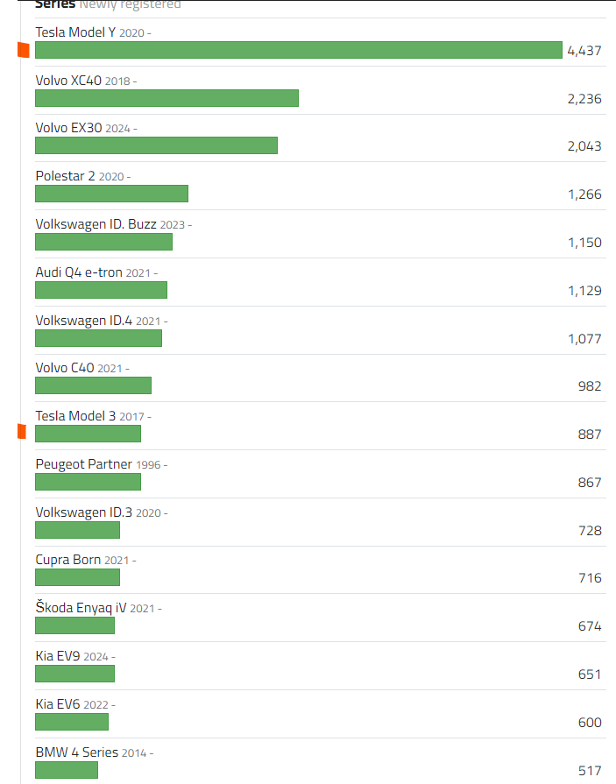Open the Polestar 2 series link
The height and width of the screenshot is (784, 616).
point(65,176)
